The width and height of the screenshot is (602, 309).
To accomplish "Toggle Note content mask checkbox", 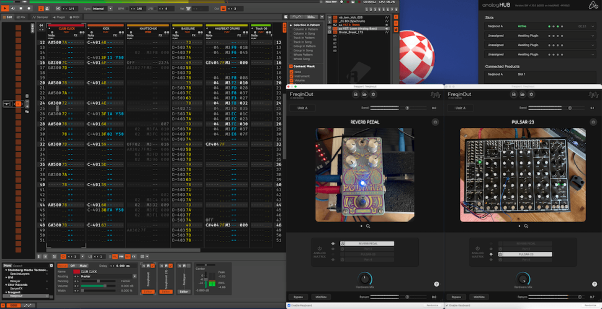I will 292,72.
